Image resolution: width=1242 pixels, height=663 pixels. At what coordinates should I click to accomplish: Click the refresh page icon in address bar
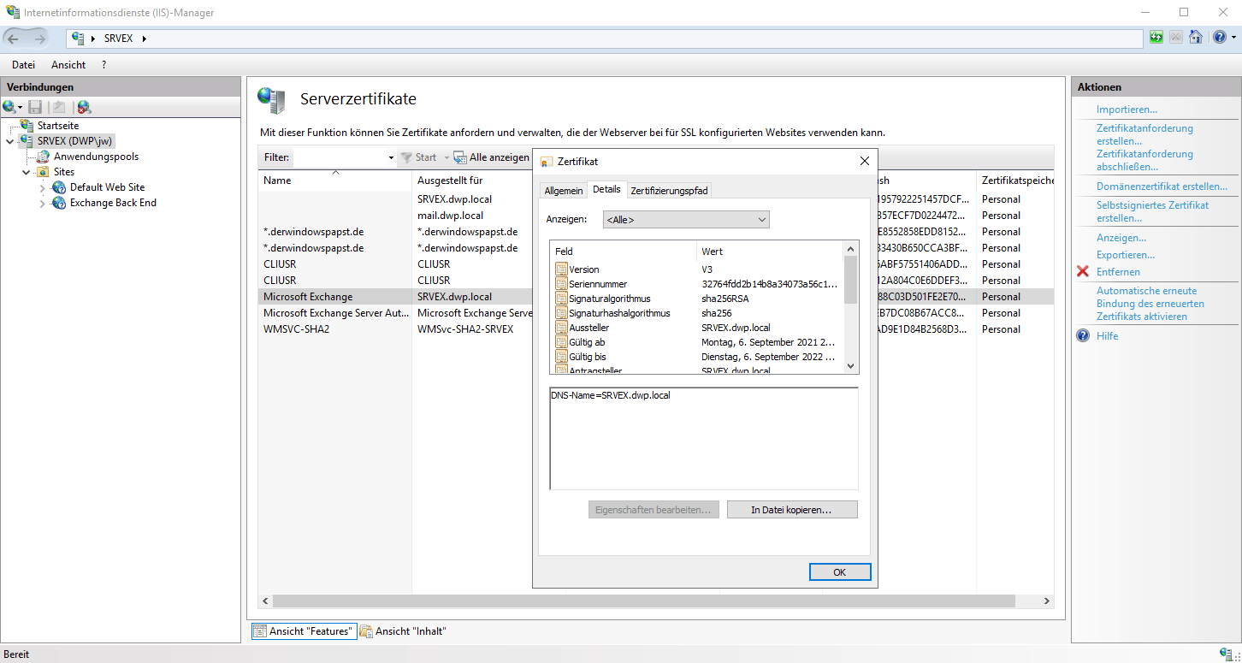[1156, 38]
